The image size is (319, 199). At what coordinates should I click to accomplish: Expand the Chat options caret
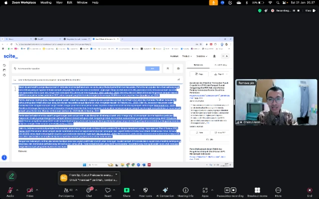coord(96,190)
